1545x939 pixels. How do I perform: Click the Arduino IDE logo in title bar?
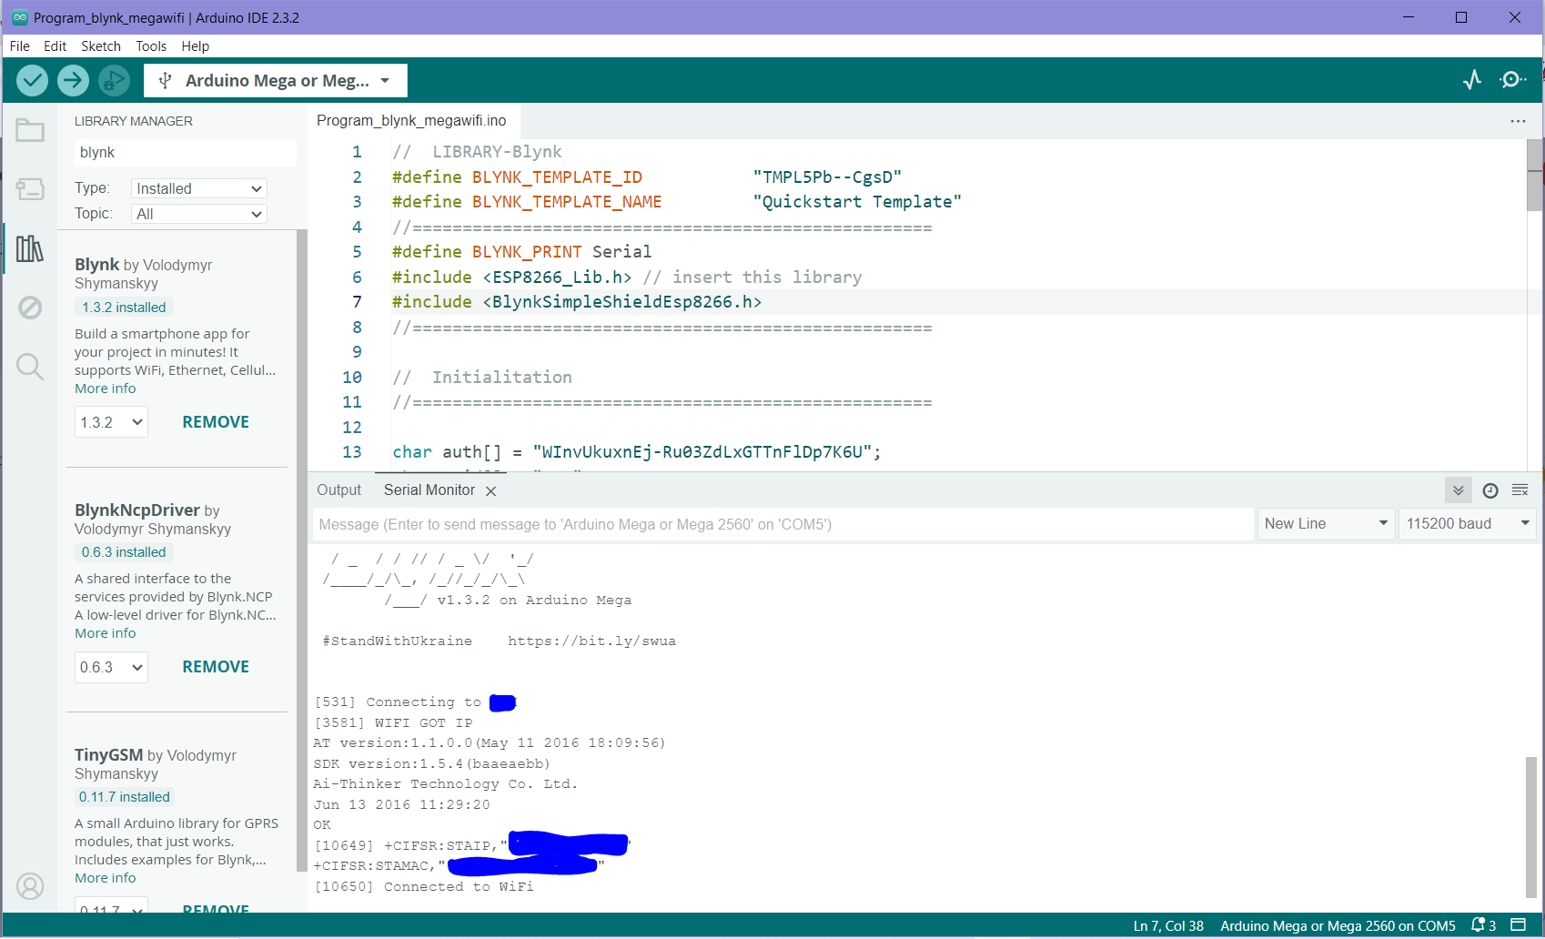pyautogui.click(x=20, y=17)
